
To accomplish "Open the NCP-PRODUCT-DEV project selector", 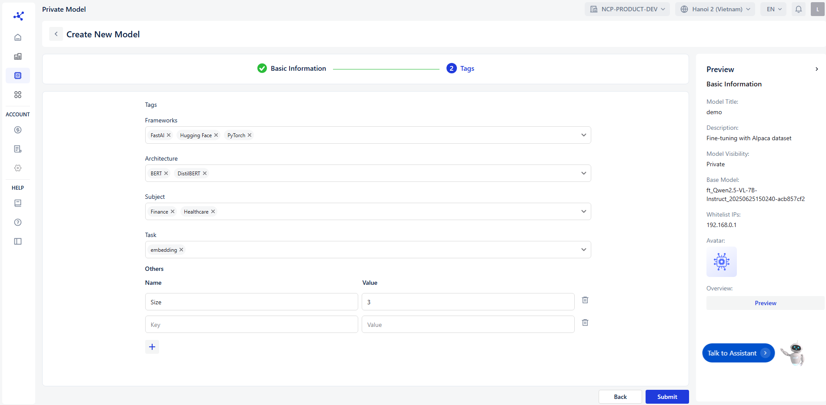I will tap(627, 9).
